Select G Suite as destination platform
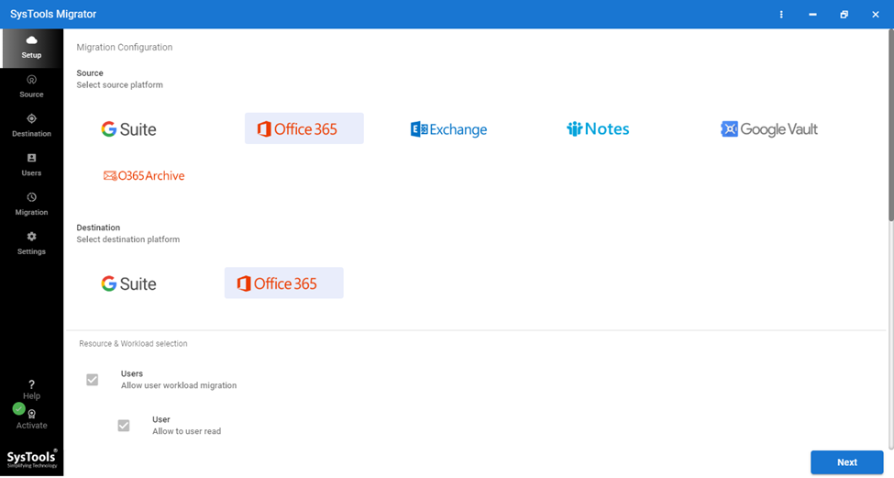The image size is (894, 478). click(x=129, y=283)
